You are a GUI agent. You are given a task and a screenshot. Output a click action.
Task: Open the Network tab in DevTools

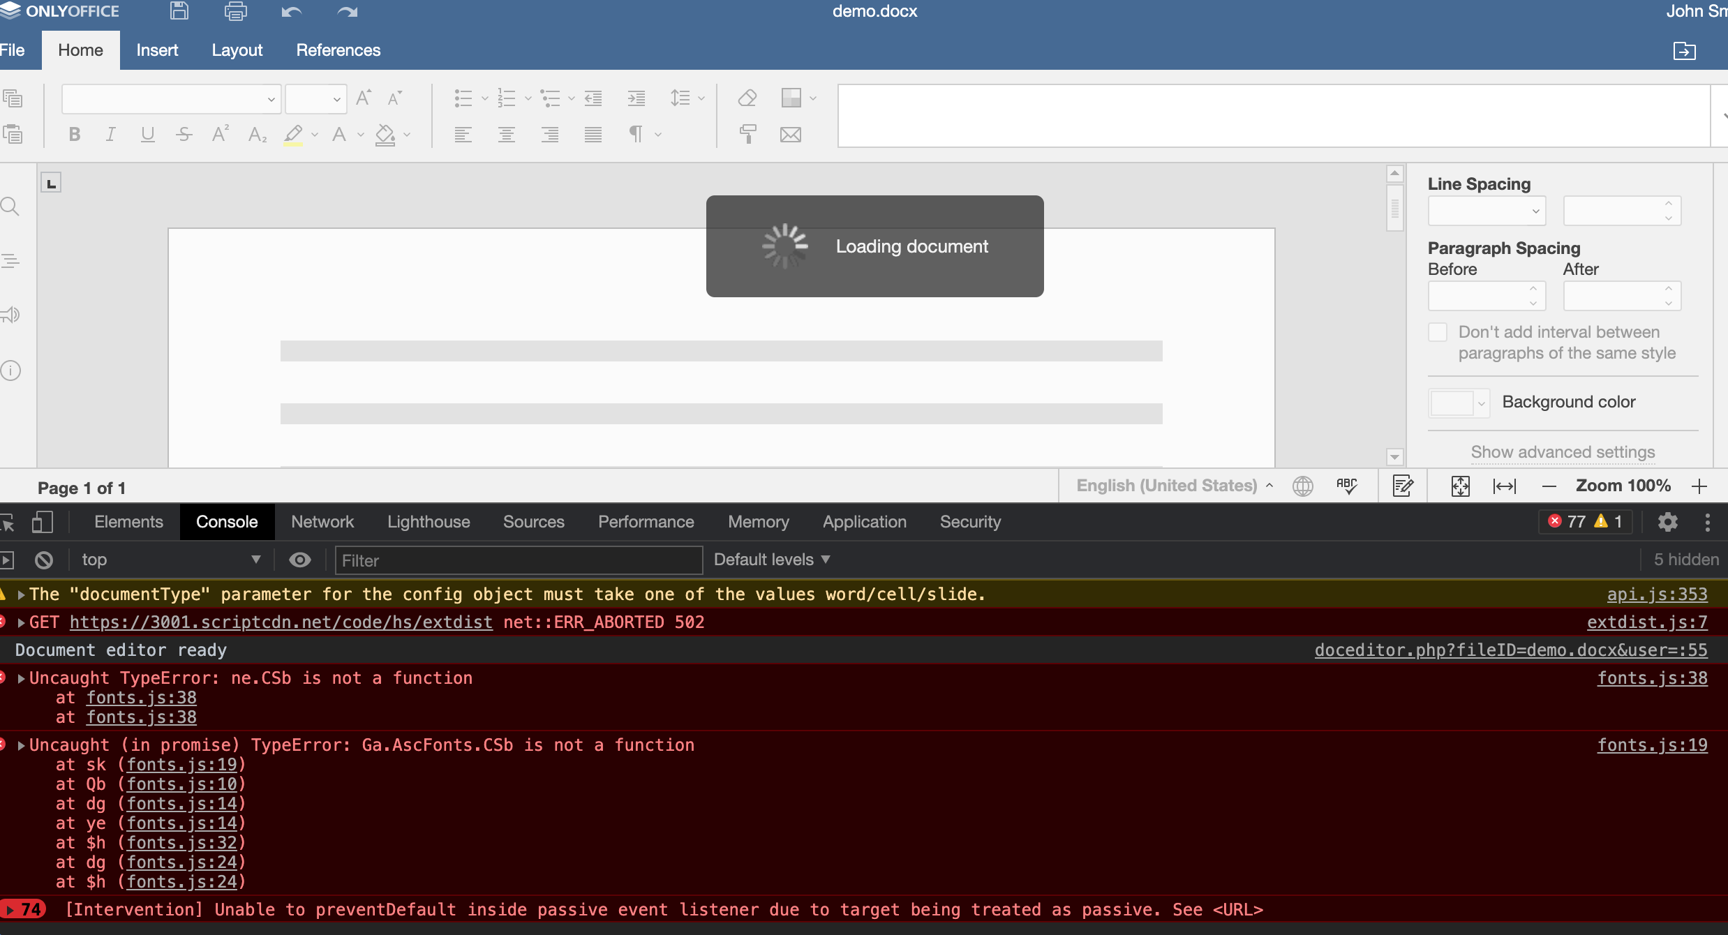(x=322, y=521)
